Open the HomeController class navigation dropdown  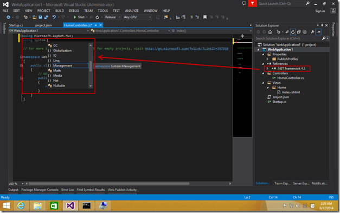[x=131, y=31]
